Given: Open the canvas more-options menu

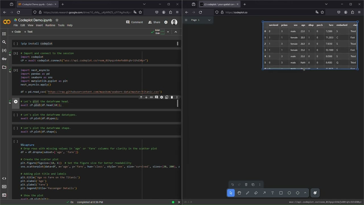Looking at the screenshot, I should pos(260,184).
